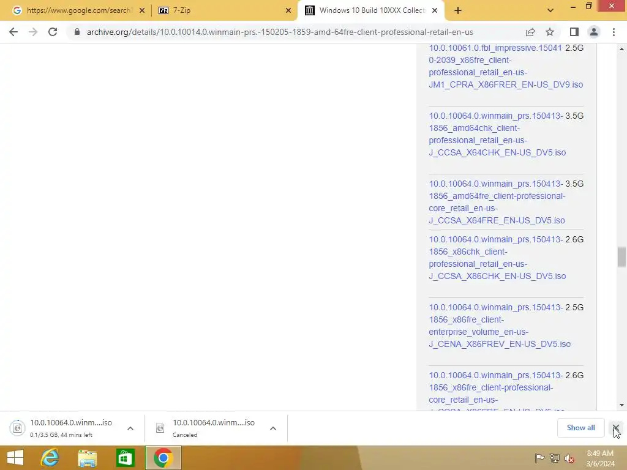627x470 pixels.
Task: Open a new browser tab
Action: (x=458, y=11)
